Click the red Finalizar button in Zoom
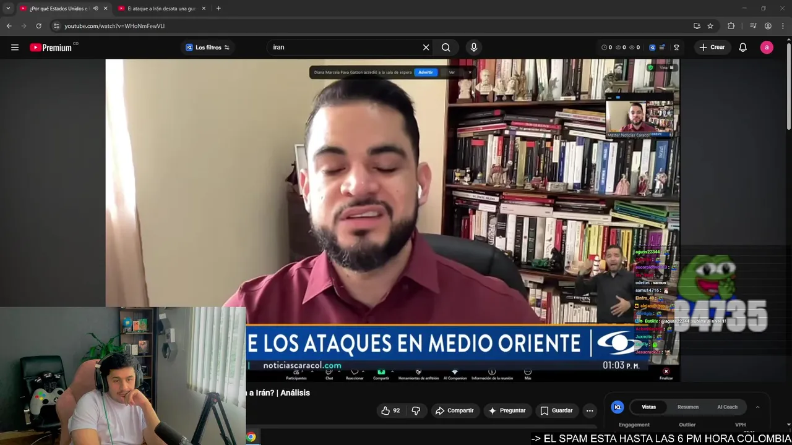 pyautogui.click(x=666, y=375)
